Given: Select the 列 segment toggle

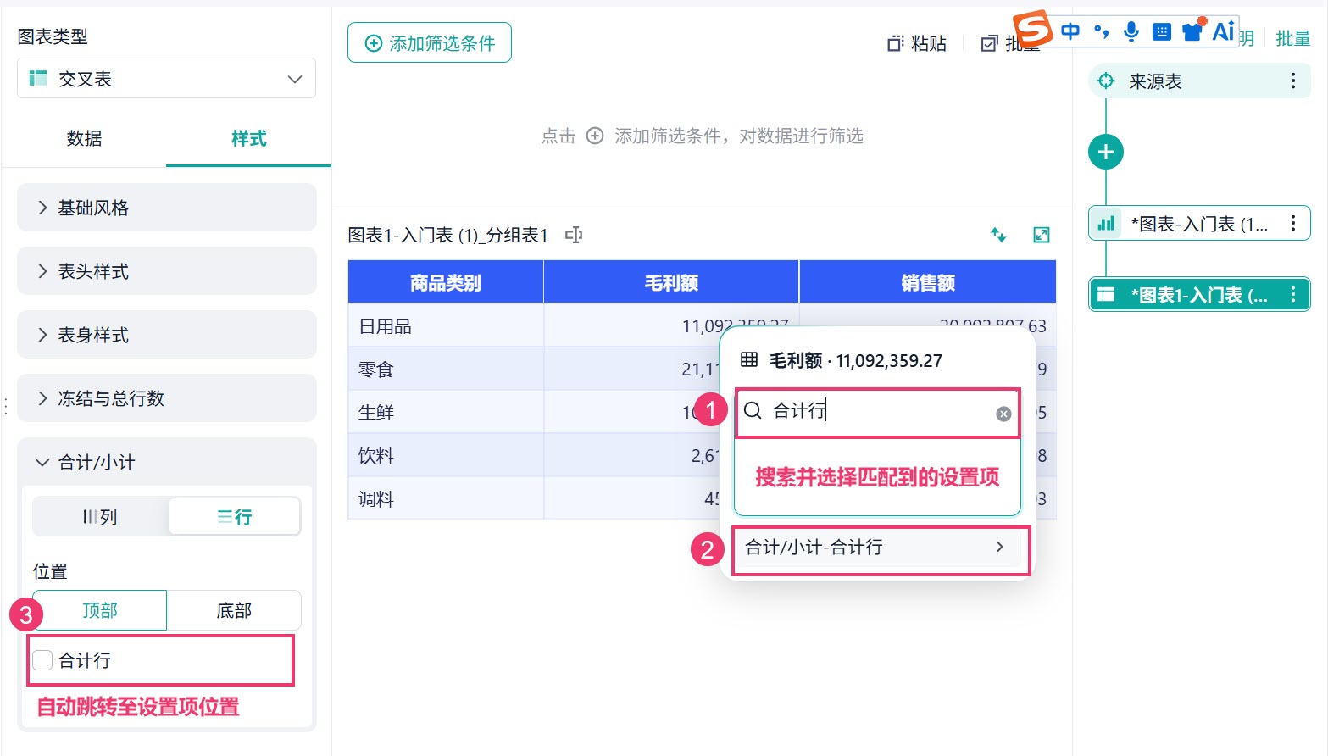Looking at the screenshot, I should 100,517.
